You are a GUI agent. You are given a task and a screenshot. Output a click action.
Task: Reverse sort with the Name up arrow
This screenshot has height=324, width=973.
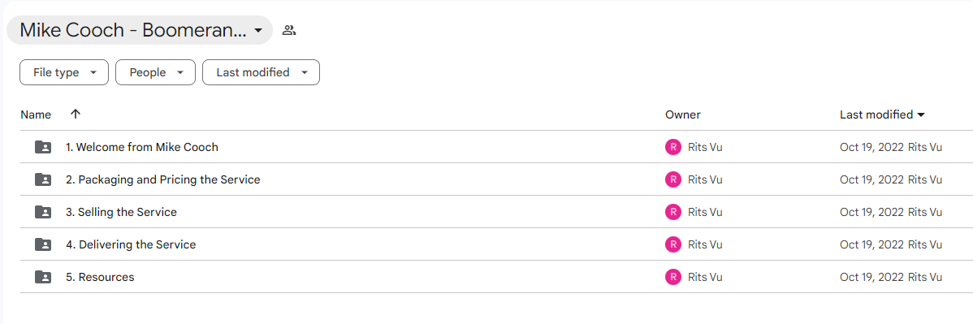(x=76, y=114)
